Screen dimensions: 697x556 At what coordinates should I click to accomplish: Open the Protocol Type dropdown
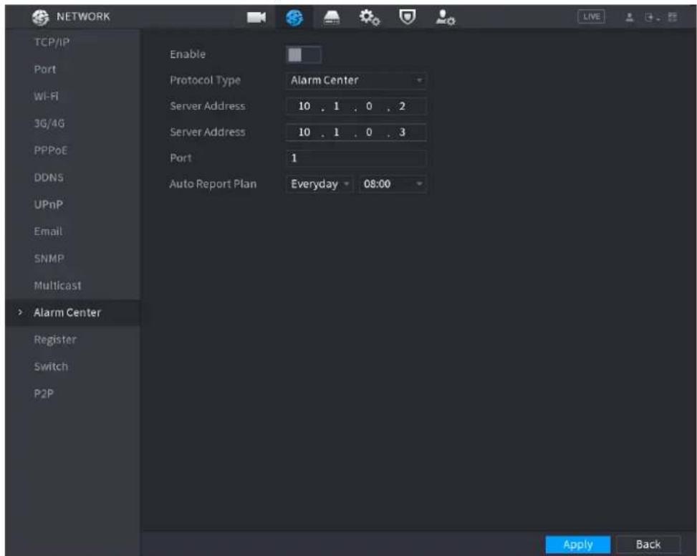356,80
